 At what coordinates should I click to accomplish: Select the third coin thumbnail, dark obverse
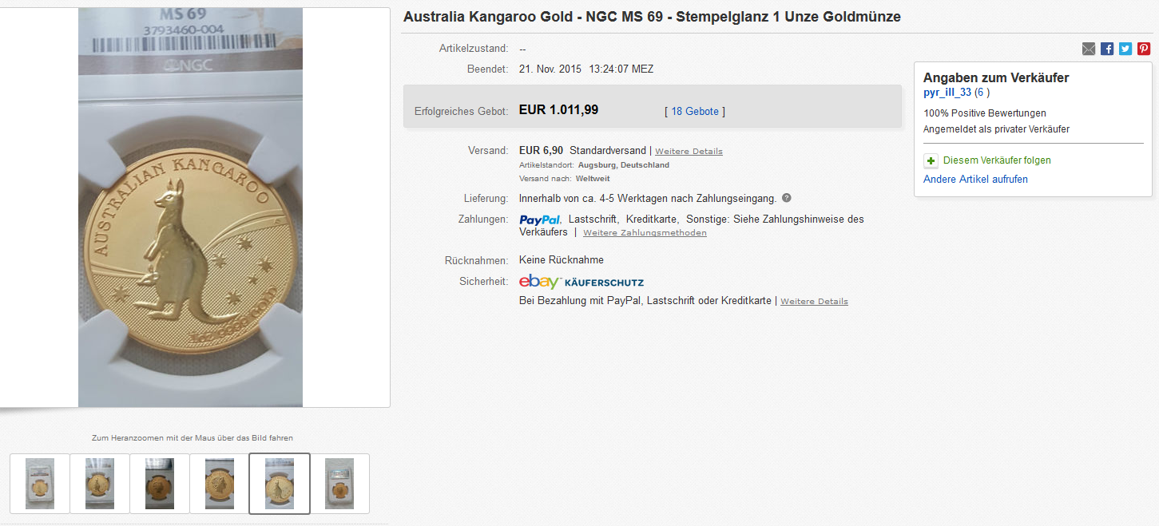[x=160, y=484]
